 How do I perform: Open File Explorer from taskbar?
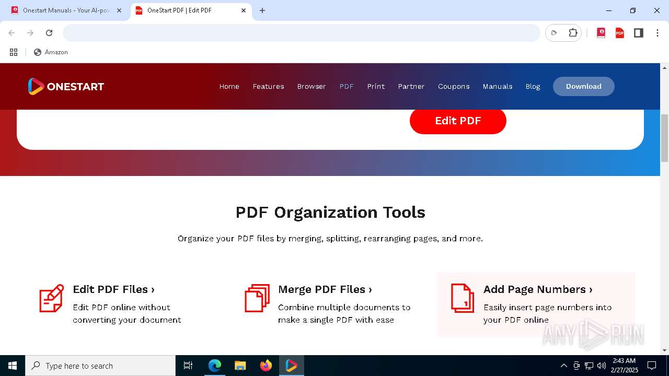(x=240, y=366)
